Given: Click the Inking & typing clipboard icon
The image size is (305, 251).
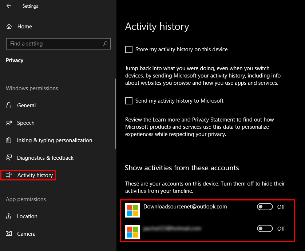Looking at the screenshot, I should point(9,140).
